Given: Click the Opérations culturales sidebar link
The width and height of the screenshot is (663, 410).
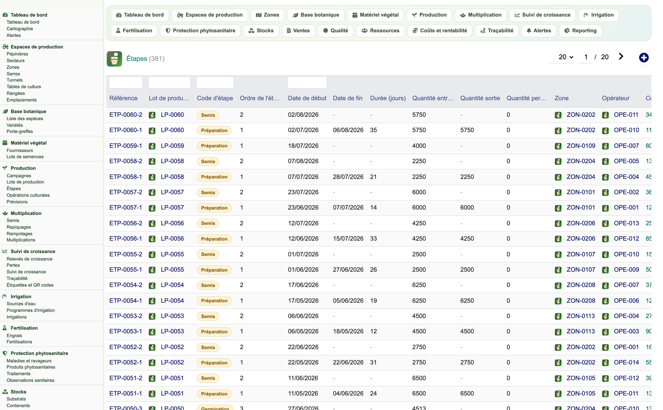Looking at the screenshot, I should pyautogui.click(x=28, y=195).
